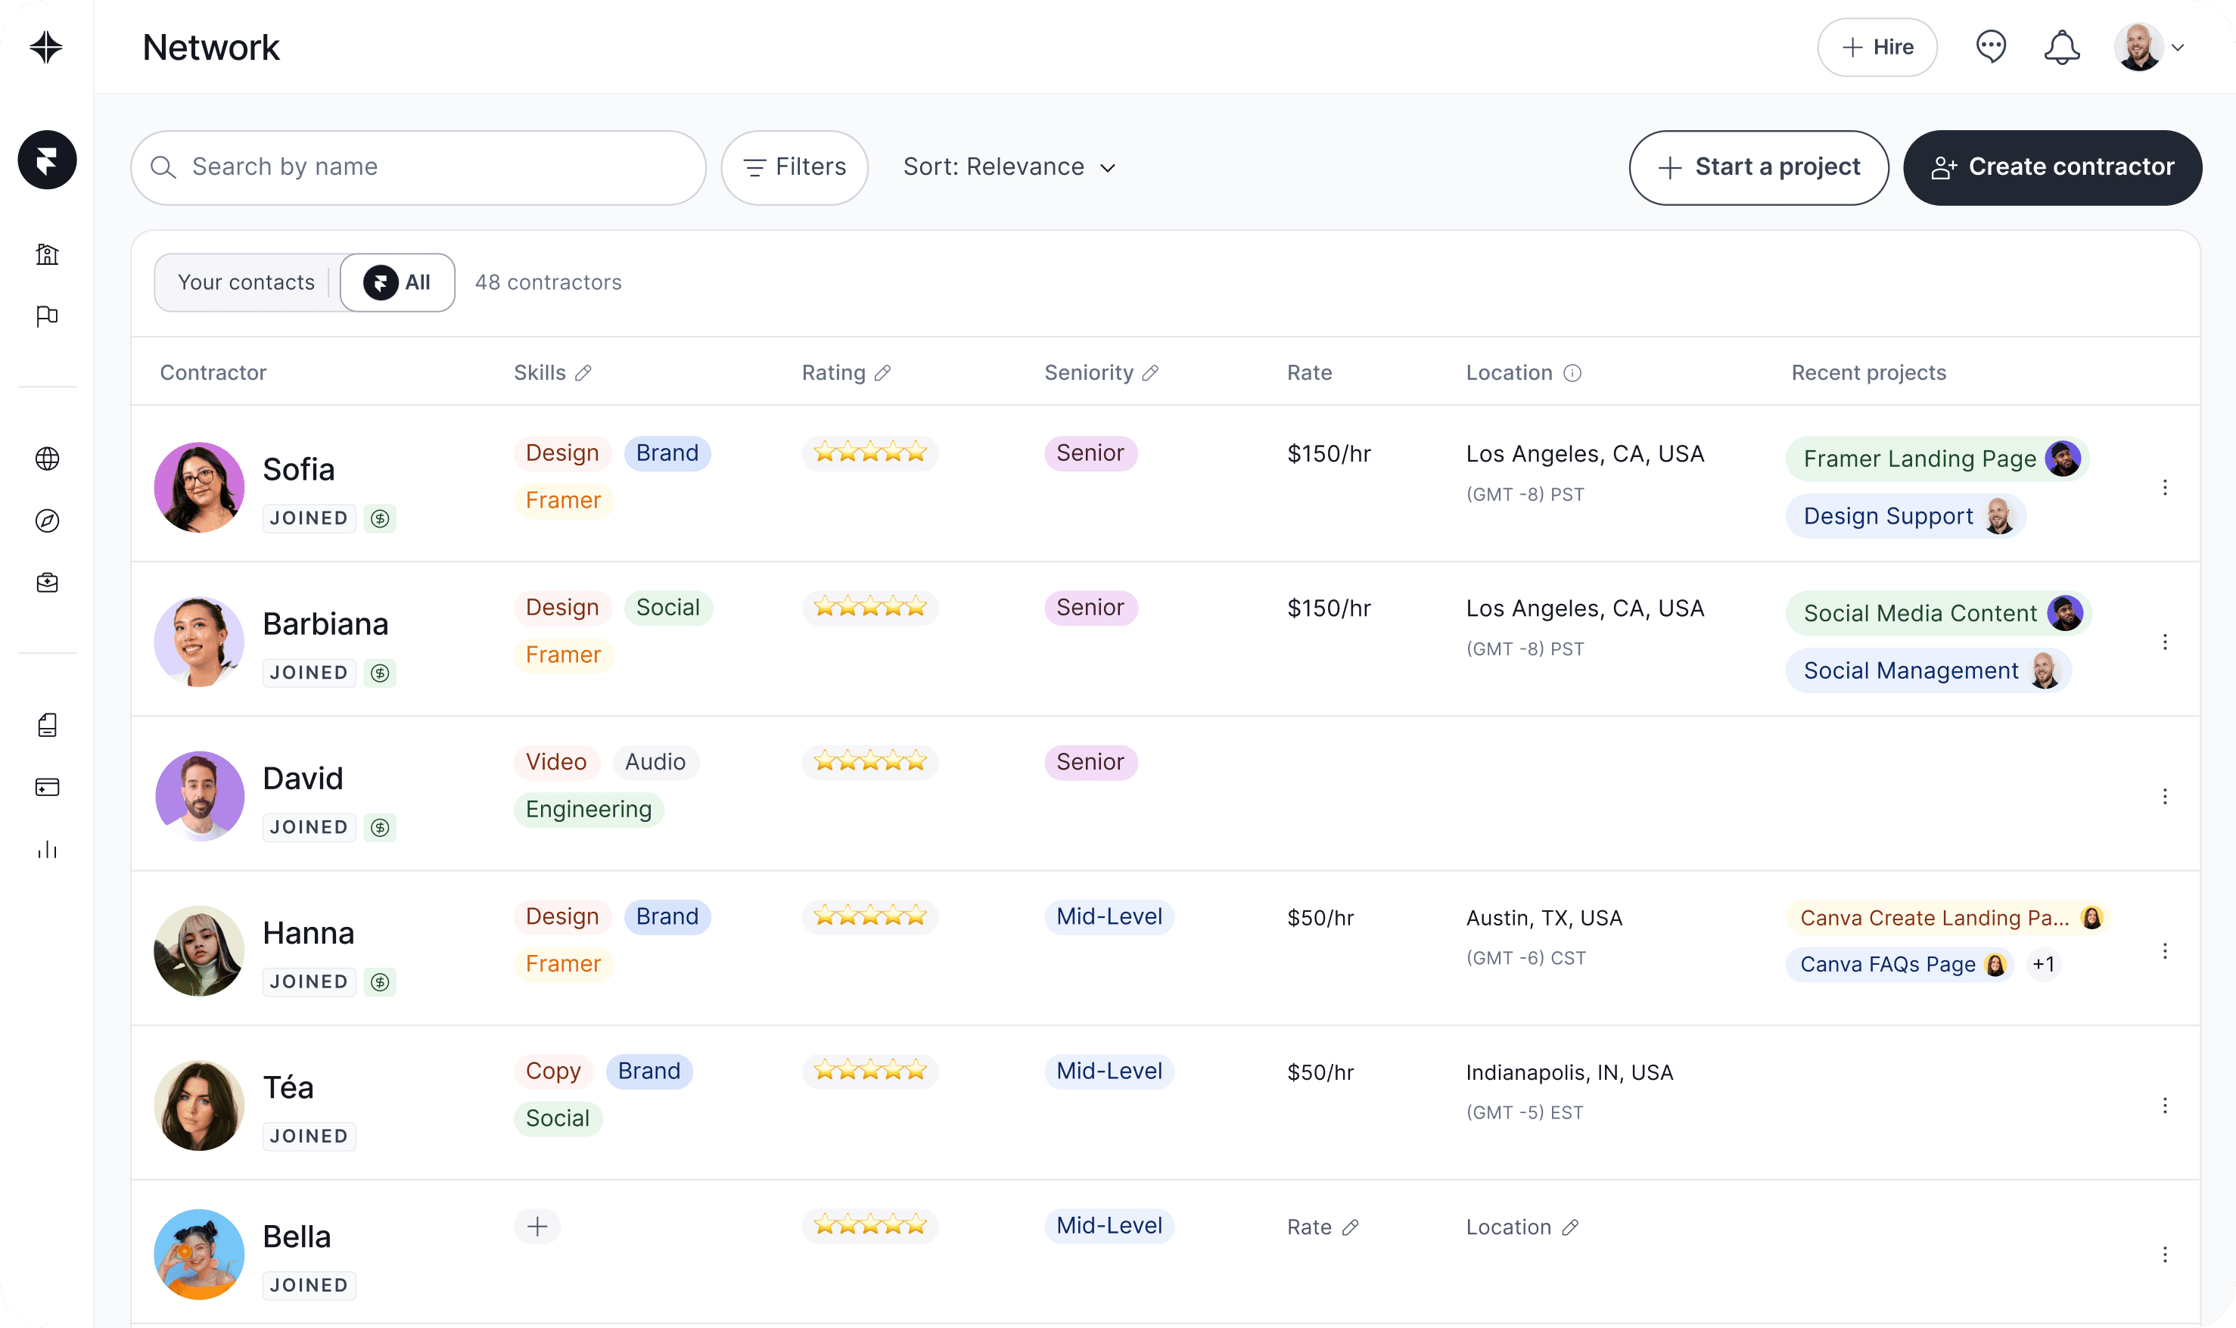Click the Create contractor button
The width and height of the screenshot is (2236, 1328).
point(2051,167)
